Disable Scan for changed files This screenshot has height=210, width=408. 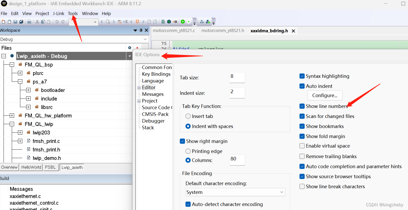(302, 116)
